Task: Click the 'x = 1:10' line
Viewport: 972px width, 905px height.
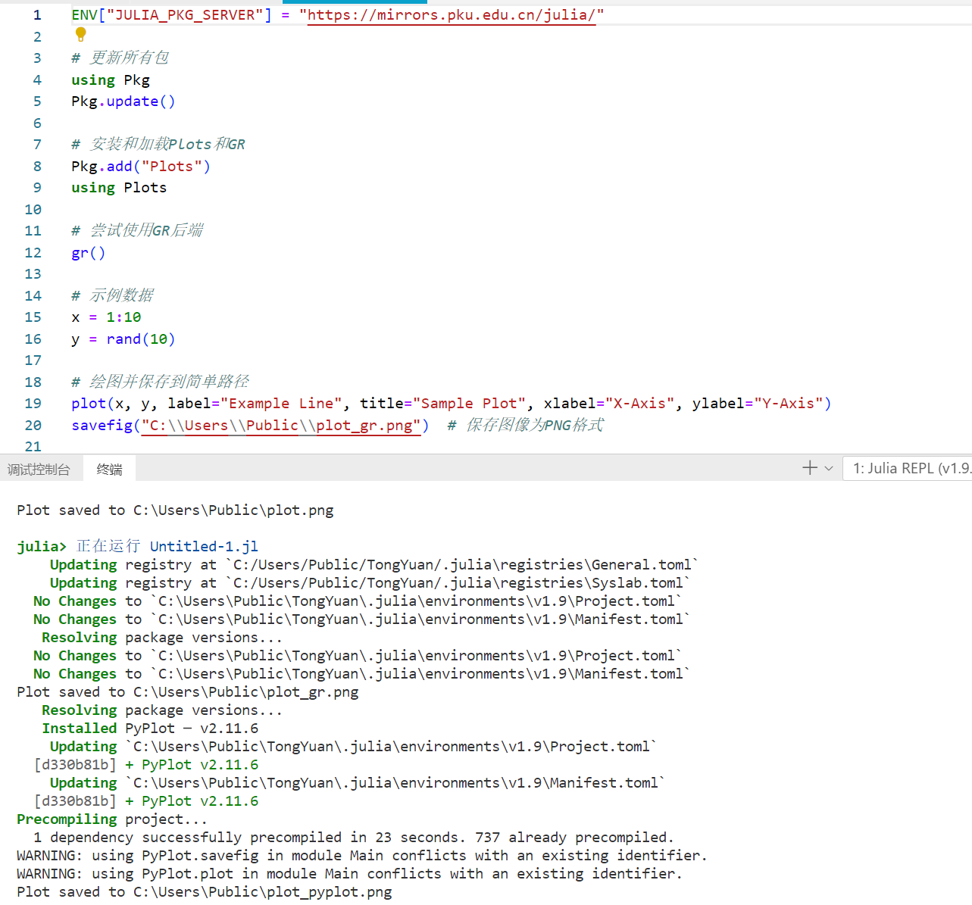Action: click(x=106, y=317)
